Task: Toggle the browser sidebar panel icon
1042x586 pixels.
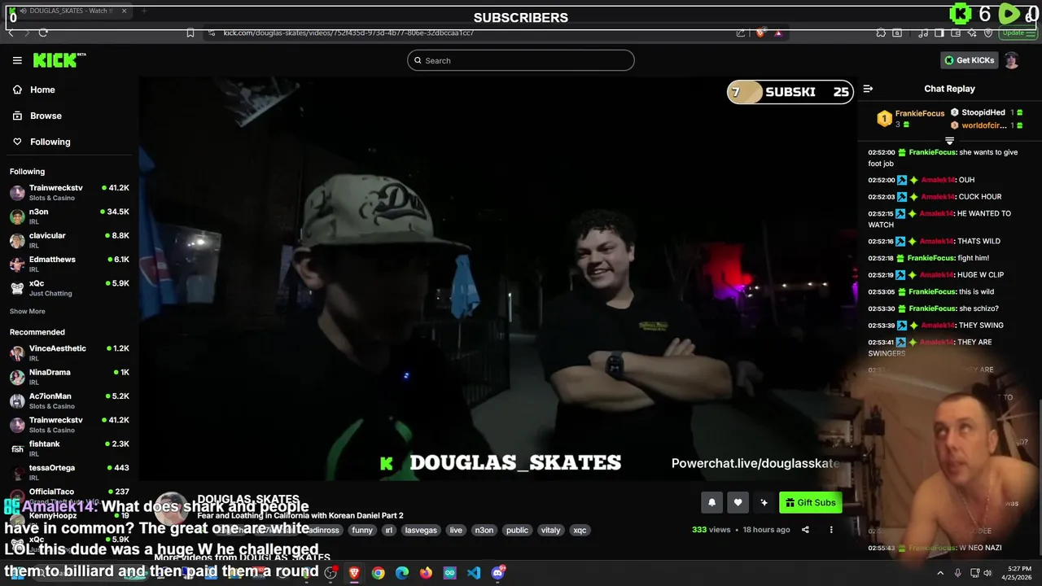Action: 939,33
